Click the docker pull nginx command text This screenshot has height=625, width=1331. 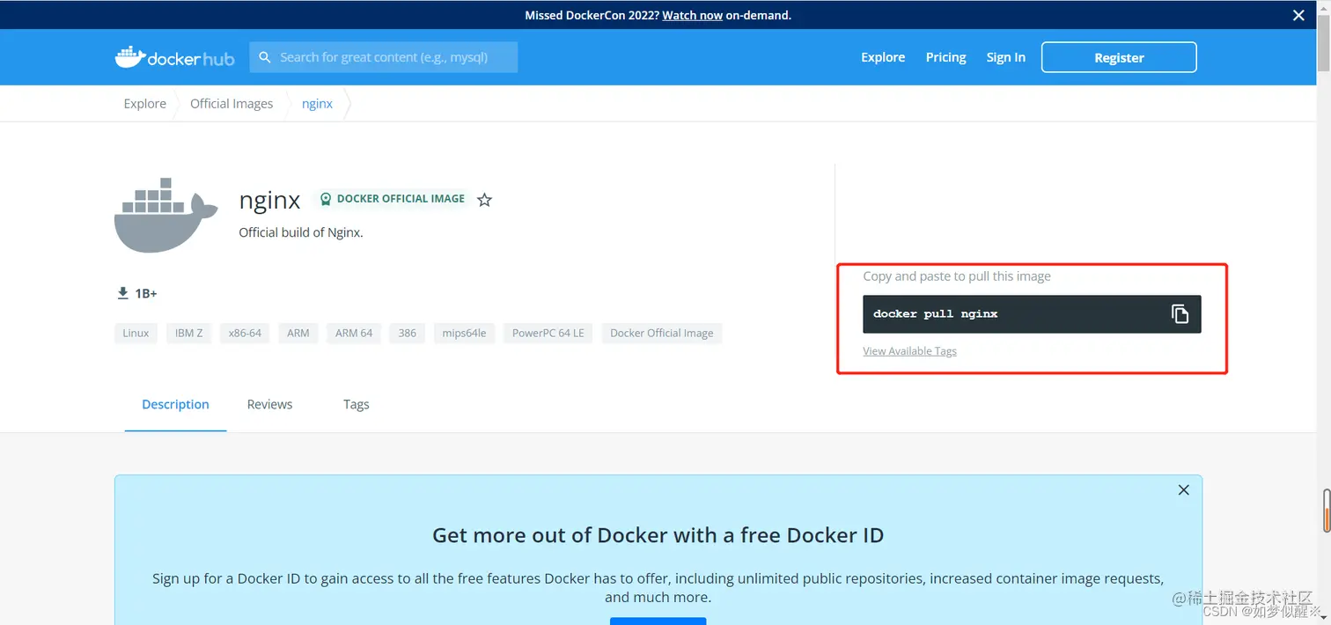point(935,314)
